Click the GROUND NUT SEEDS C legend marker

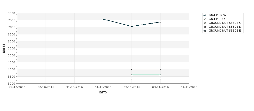pos(205,23)
